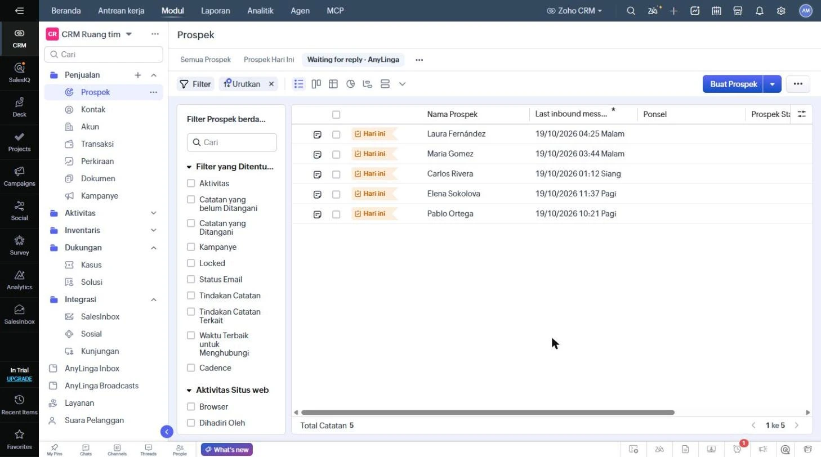The image size is (821, 457).
Task: Open the Analitik top menu
Action: tap(261, 11)
